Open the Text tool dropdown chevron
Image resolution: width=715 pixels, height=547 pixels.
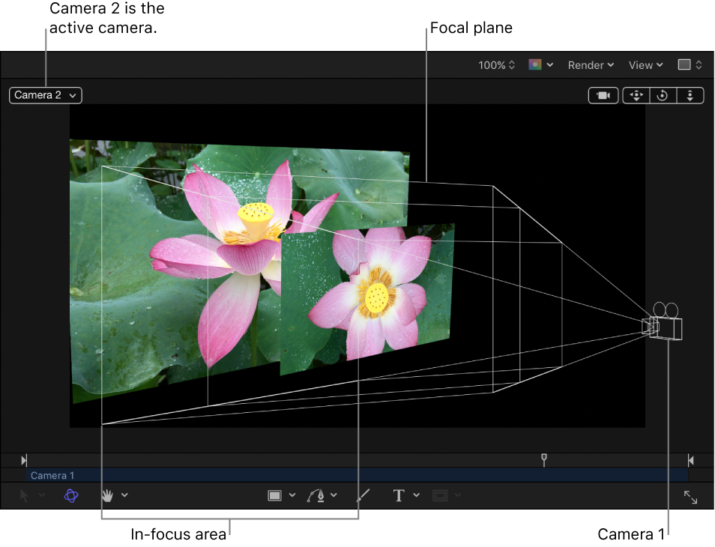coord(414,495)
